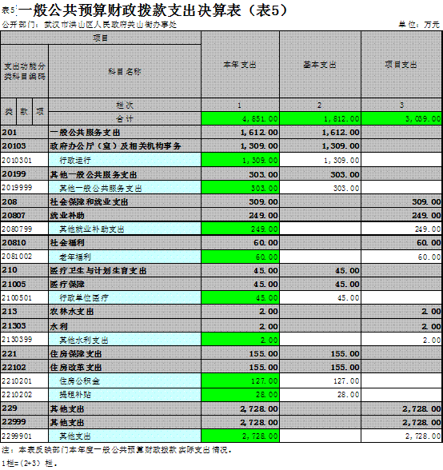Click the 项目支出 column header
Image resolution: width=443 pixels, height=470 pixels.
coord(401,65)
